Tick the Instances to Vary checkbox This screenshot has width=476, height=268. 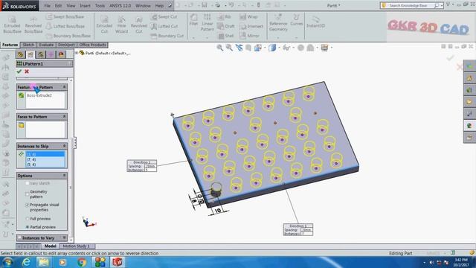tap(19, 237)
